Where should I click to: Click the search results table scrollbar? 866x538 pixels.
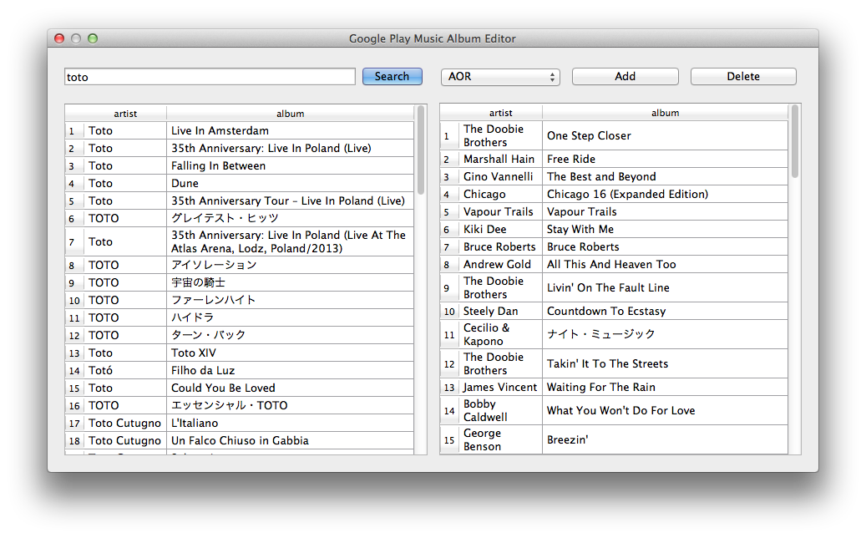[421, 150]
